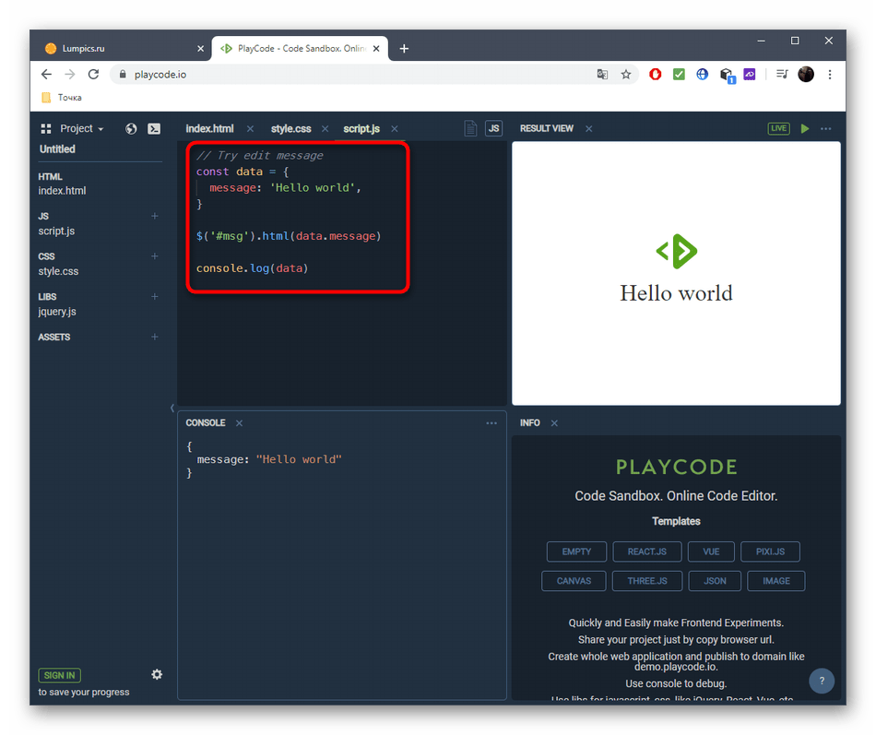Open jquery.js in the LIBS section

click(x=57, y=312)
